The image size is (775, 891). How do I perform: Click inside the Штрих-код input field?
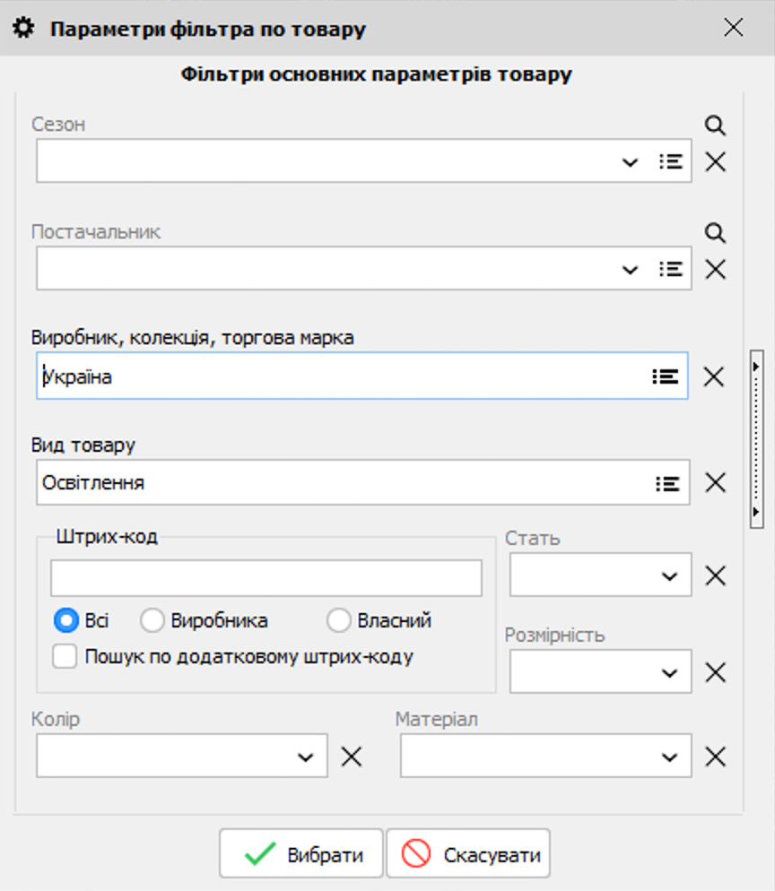[266, 578]
